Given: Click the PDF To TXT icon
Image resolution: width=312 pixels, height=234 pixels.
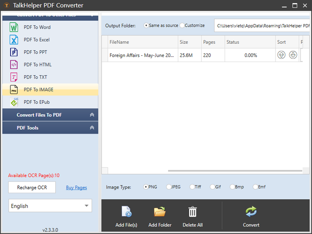Looking at the screenshot, I should (x=14, y=77).
